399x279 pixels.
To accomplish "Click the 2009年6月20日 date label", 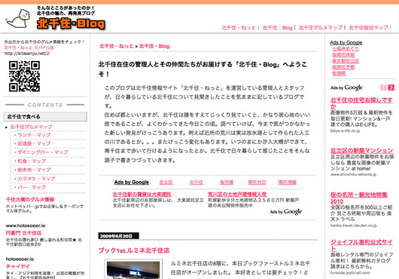I will 118,236.
